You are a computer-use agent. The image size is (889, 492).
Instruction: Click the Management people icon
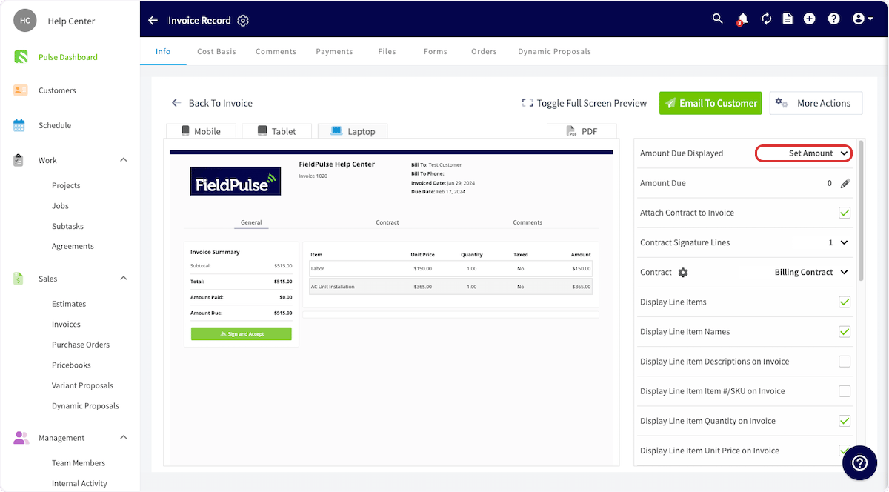[21, 438]
